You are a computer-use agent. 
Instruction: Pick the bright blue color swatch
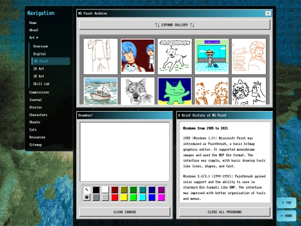[x=152, y=197]
